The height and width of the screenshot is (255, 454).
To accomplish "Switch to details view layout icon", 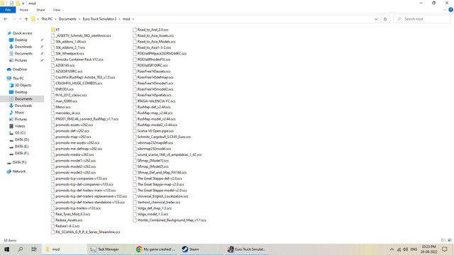I will [x=443, y=240].
